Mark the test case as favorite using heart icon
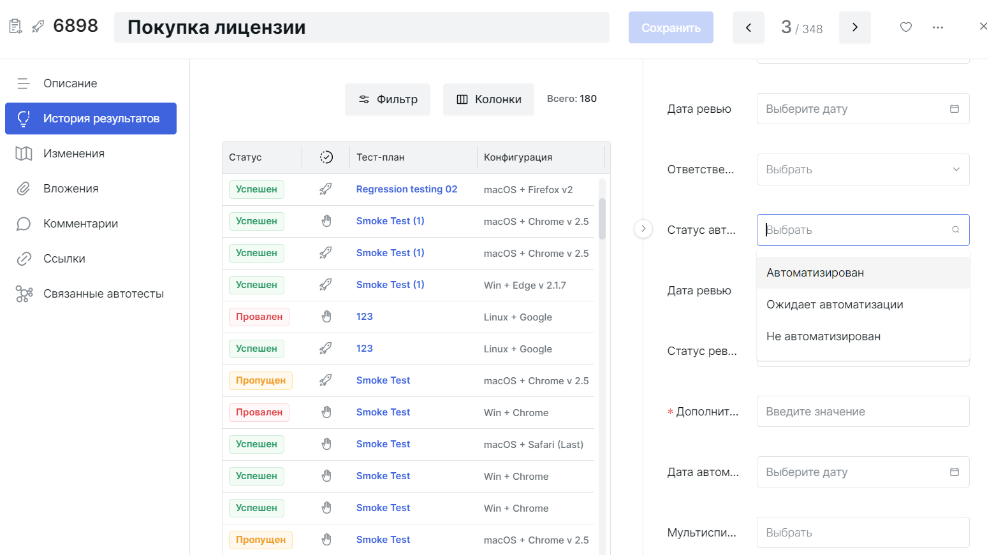This screenshot has height=555, width=987. pos(905,27)
